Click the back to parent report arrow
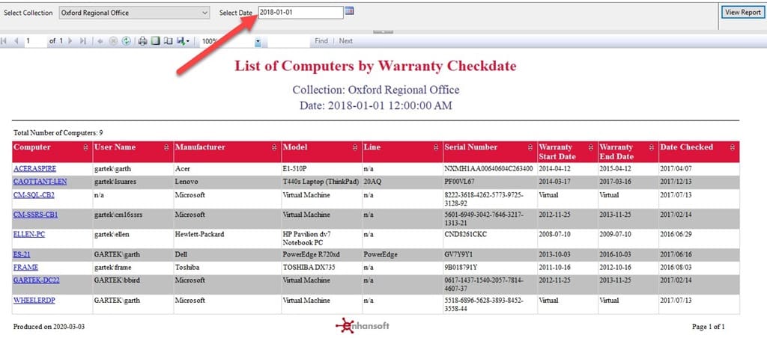Viewport: 767px width, 338px height. click(x=100, y=41)
